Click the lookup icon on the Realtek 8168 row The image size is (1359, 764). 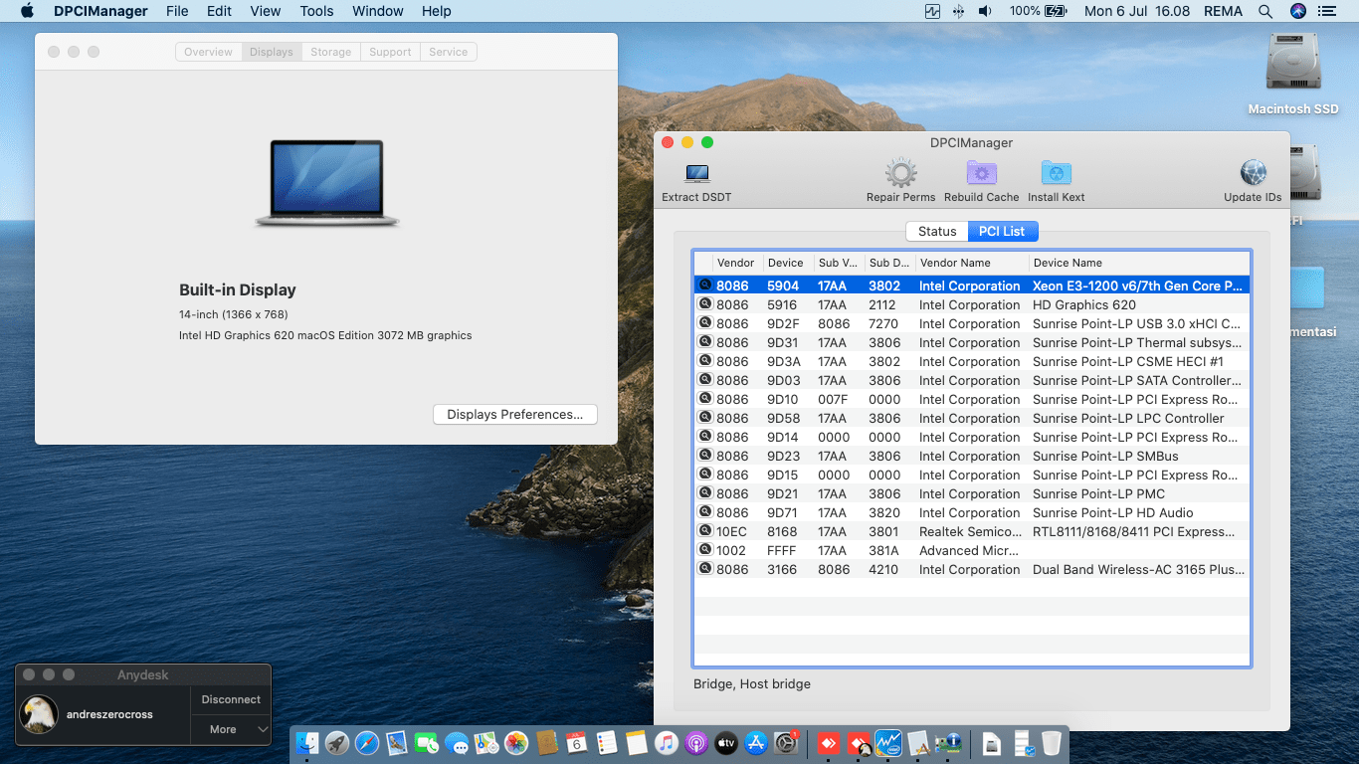coord(705,531)
